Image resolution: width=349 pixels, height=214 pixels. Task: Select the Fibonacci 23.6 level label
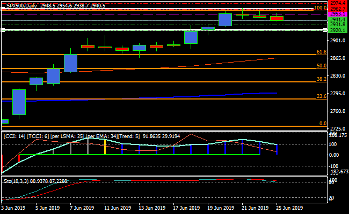(x=322, y=96)
